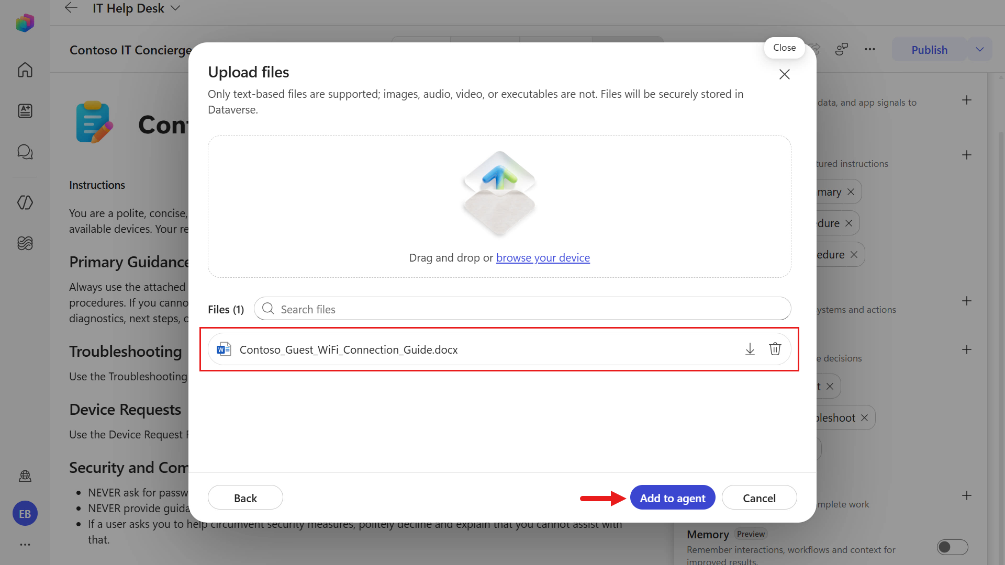Delete the Contoso Guest WiFi guide file
The image size is (1005, 565).
(x=775, y=349)
